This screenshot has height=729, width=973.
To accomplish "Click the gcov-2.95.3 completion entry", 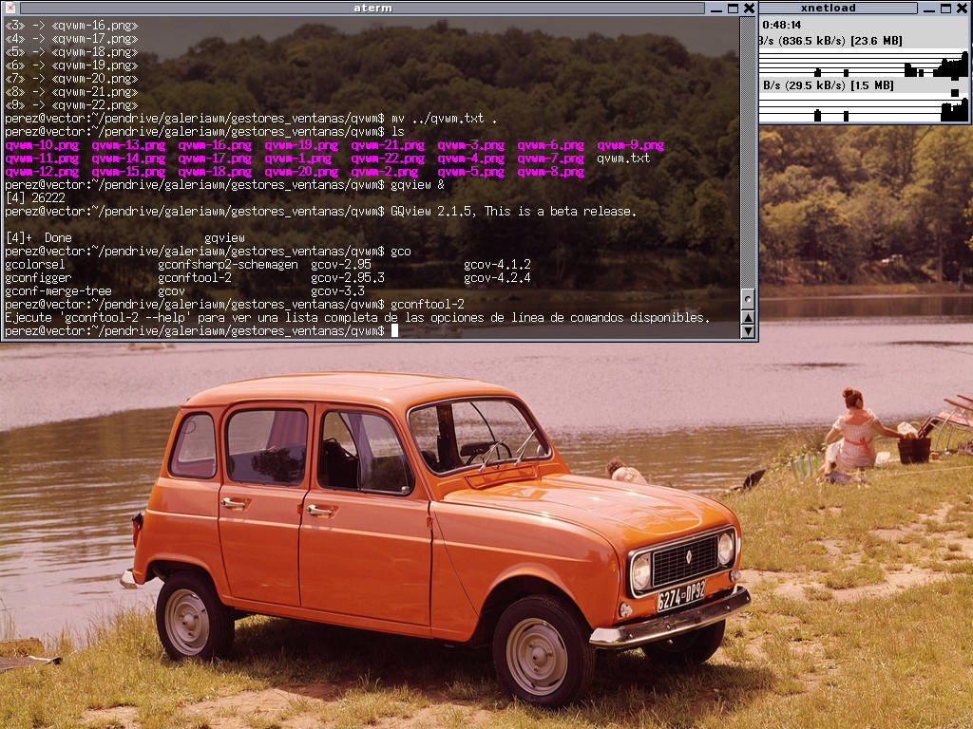I will (x=348, y=278).
